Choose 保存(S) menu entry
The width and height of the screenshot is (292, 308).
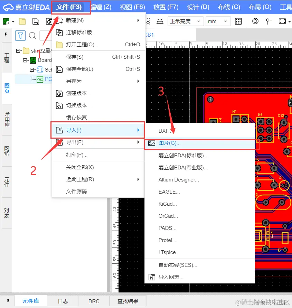(x=99, y=57)
